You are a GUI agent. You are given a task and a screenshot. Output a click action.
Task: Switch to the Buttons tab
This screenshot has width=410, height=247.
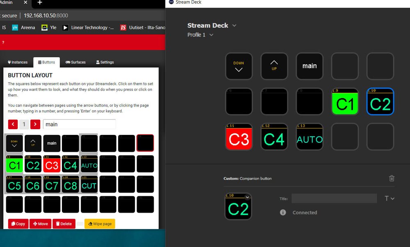(47, 62)
